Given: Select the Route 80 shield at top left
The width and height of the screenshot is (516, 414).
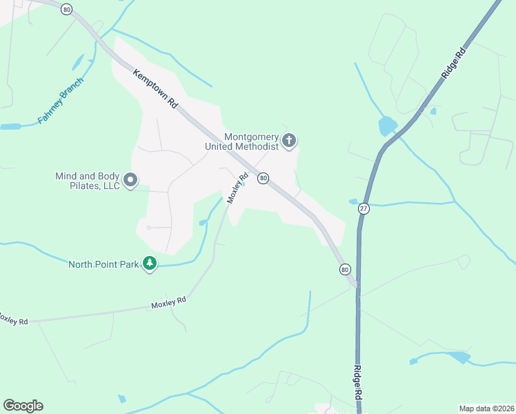Looking at the screenshot, I should [x=66, y=10].
